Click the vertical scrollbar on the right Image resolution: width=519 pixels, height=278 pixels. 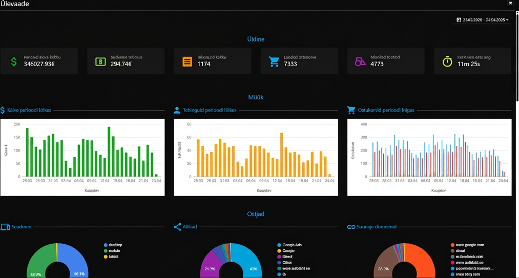[517, 56]
